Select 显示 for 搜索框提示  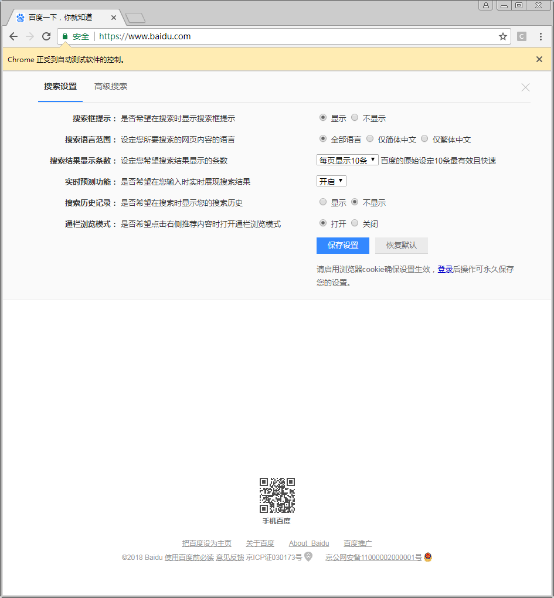pyautogui.click(x=323, y=117)
